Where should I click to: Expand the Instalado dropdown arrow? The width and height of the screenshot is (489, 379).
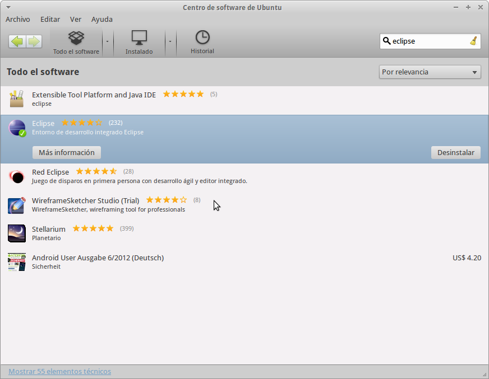point(169,41)
